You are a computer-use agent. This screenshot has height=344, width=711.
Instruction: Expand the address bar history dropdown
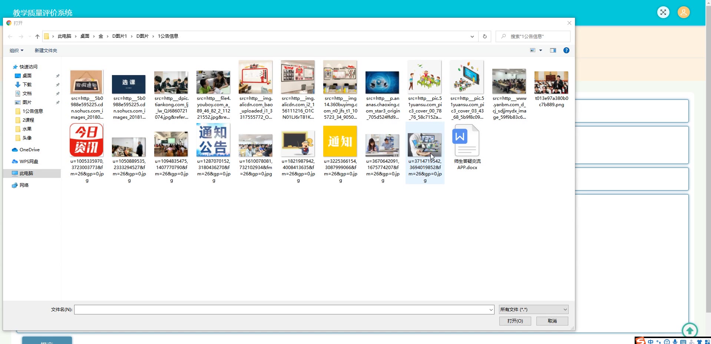[x=472, y=36]
